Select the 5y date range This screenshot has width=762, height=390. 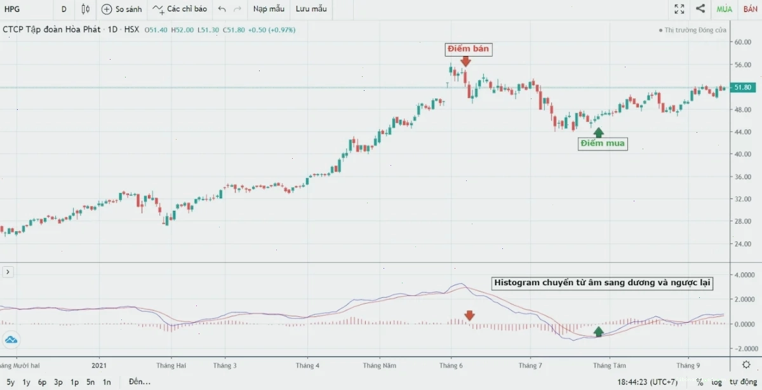pyautogui.click(x=11, y=382)
